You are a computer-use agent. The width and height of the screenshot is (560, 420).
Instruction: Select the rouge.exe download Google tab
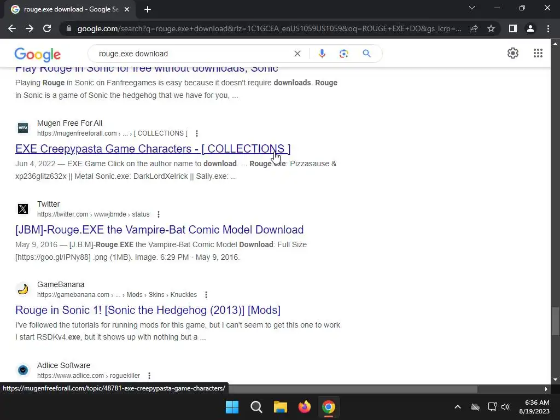click(69, 10)
